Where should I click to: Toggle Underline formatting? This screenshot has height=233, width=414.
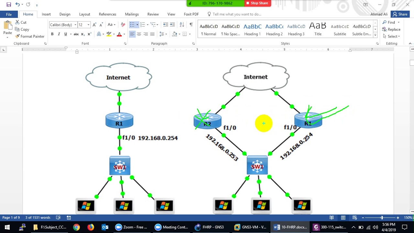66,34
